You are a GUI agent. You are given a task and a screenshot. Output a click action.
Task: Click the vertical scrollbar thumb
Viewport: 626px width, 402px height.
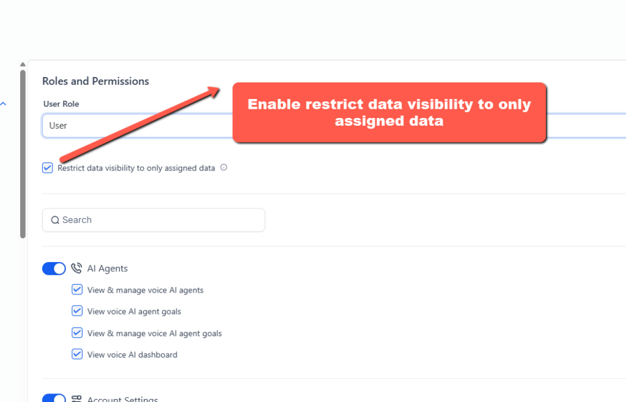point(23,155)
